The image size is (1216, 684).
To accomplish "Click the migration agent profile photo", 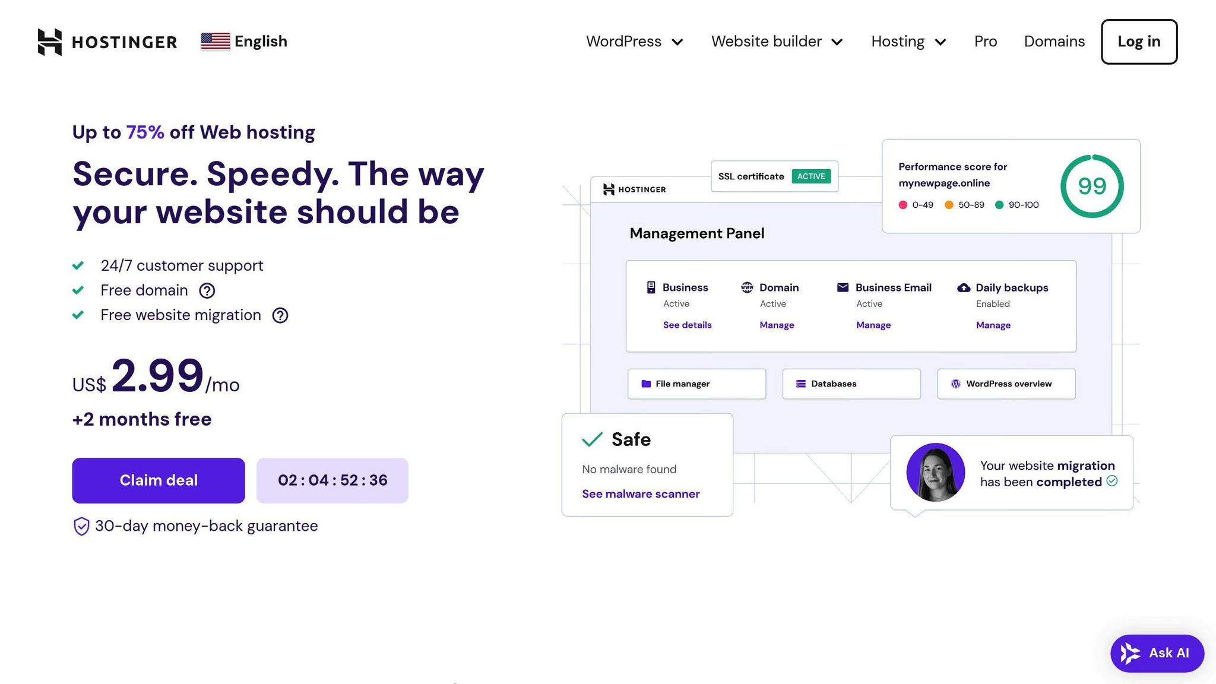I will (935, 473).
